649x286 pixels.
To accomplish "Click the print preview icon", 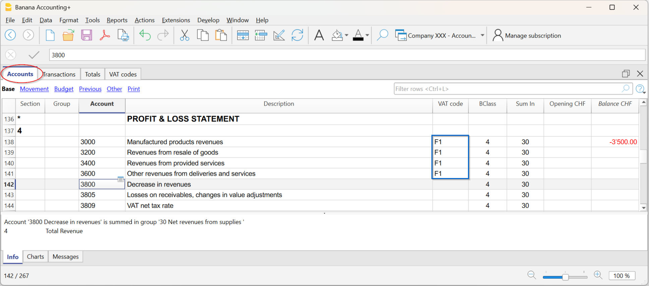I will 123,35.
